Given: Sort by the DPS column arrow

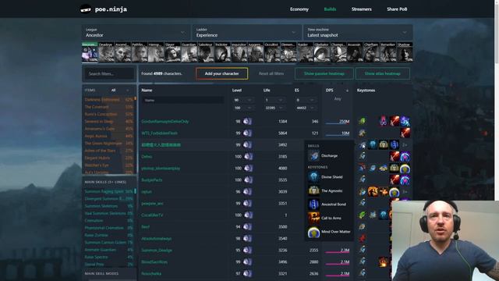Looking at the screenshot, I should (347, 91).
